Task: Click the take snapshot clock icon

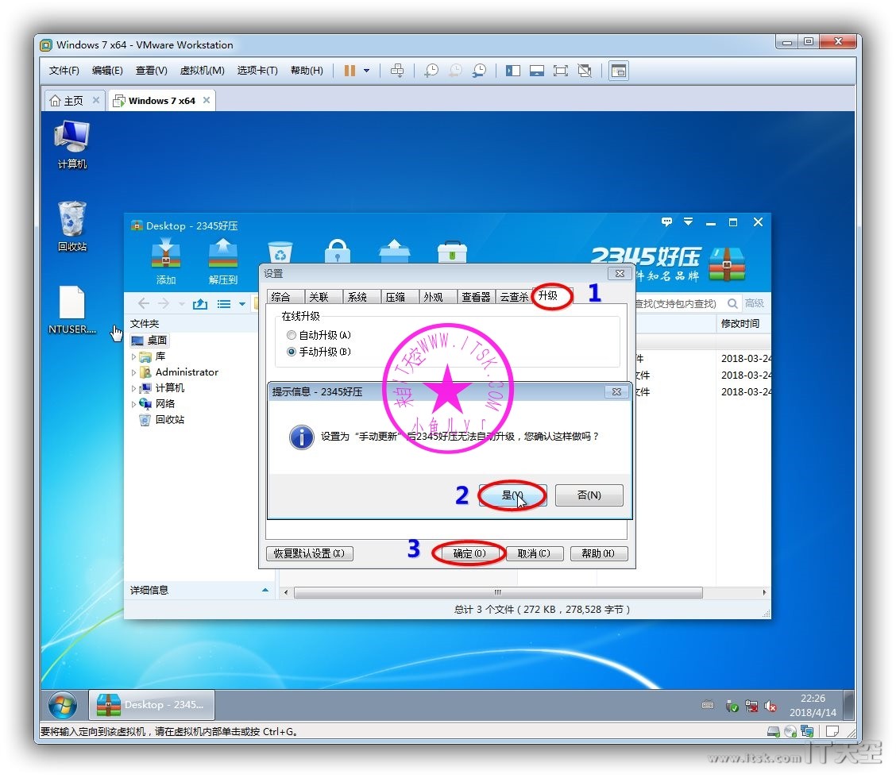Action: [x=431, y=71]
